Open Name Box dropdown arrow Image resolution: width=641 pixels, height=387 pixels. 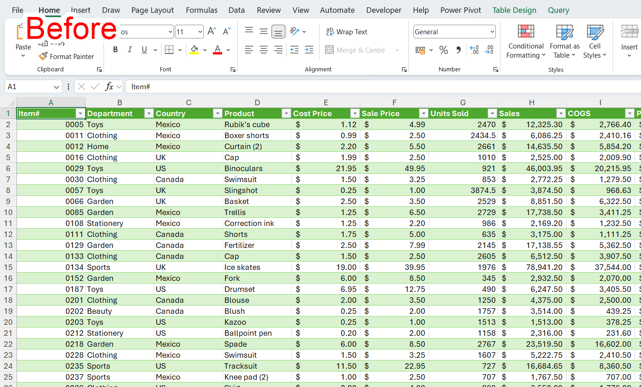(x=57, y=86)
